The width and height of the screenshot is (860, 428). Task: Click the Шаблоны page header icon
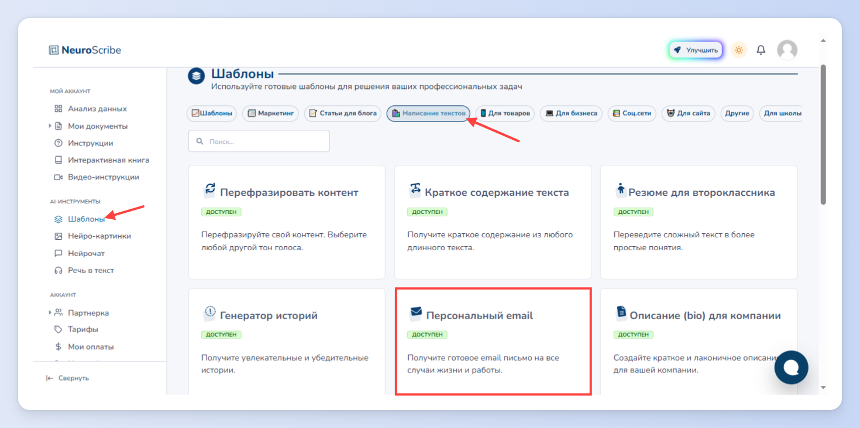(196, 77)
